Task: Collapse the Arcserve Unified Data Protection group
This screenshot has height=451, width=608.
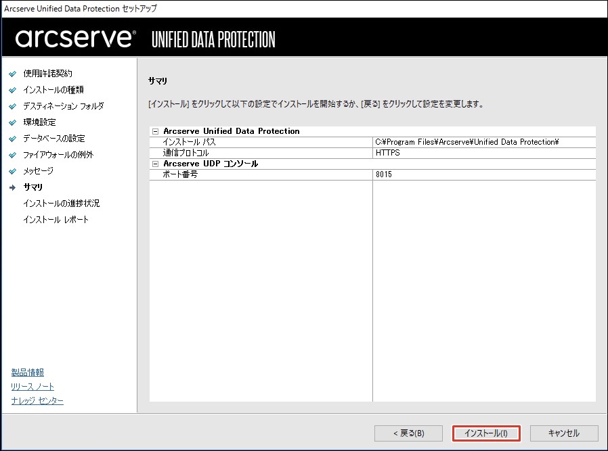Action: (156, 131)
